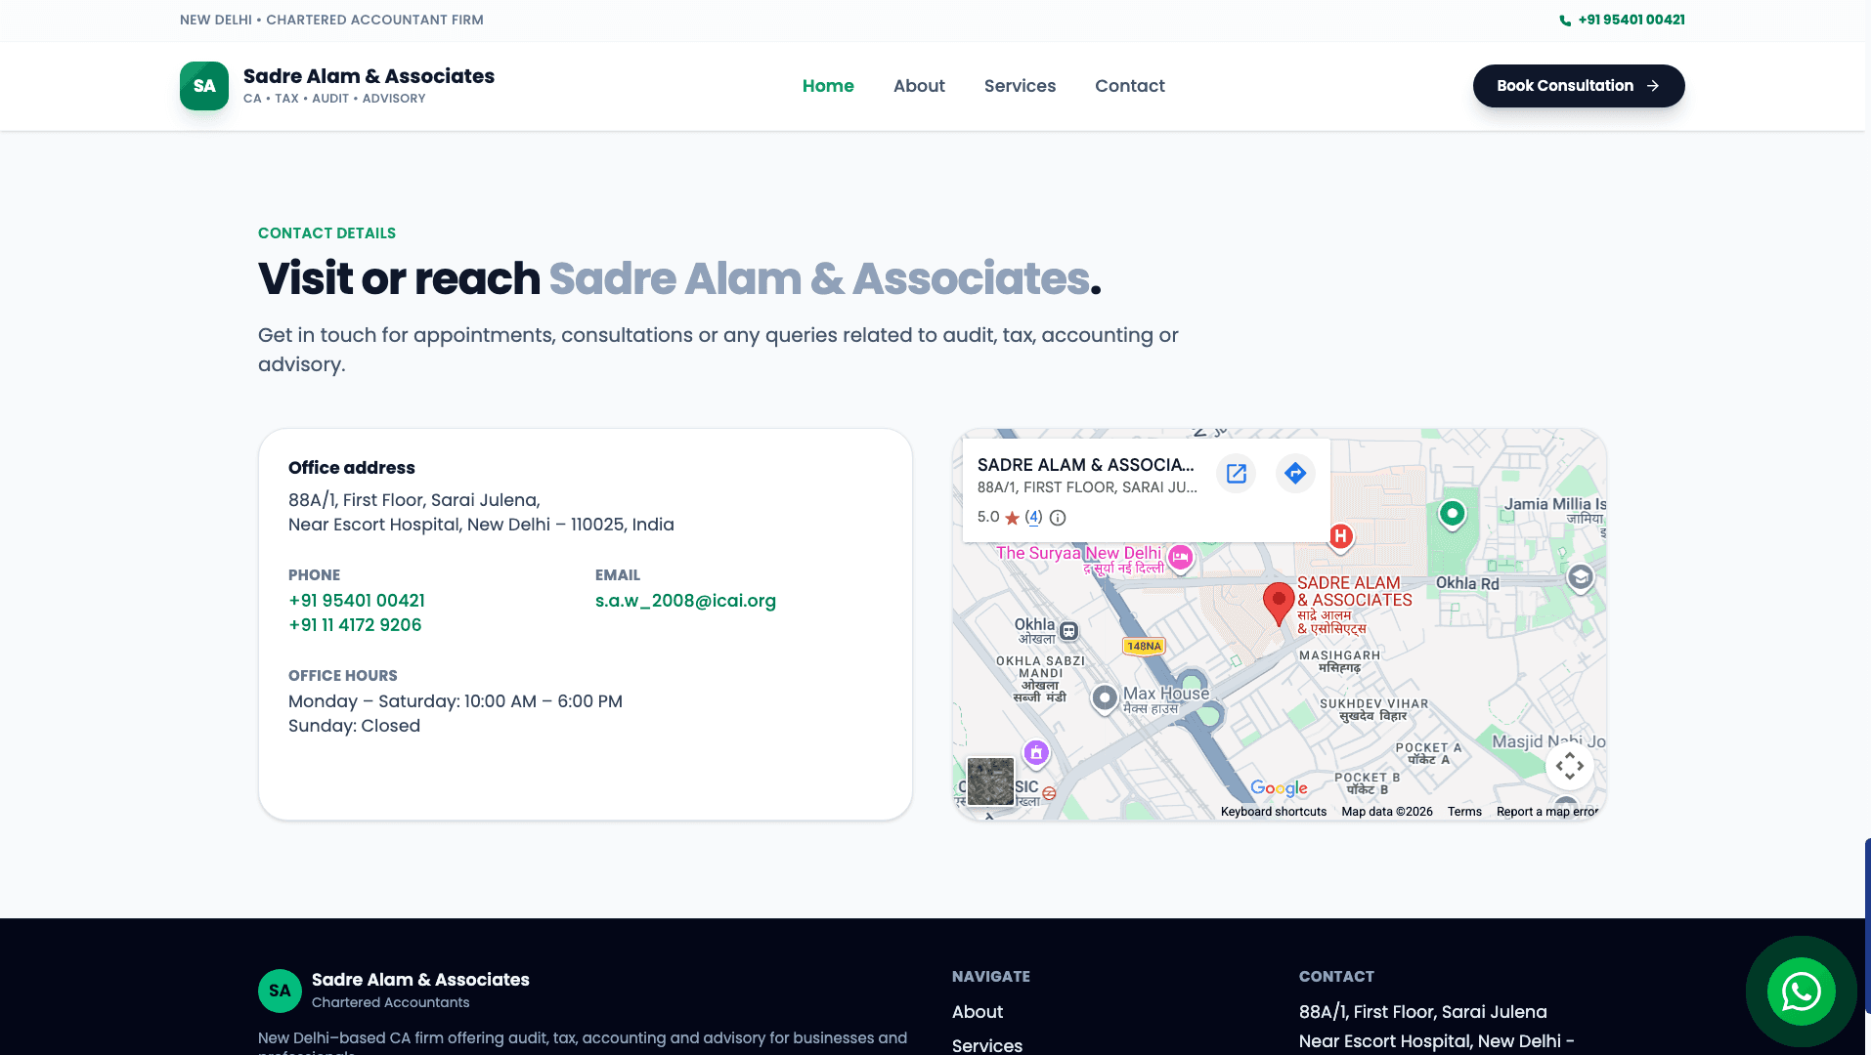1871x1055 pixels.
Task: Click the Okhla metro station icon
Action: coord(1069,631)
